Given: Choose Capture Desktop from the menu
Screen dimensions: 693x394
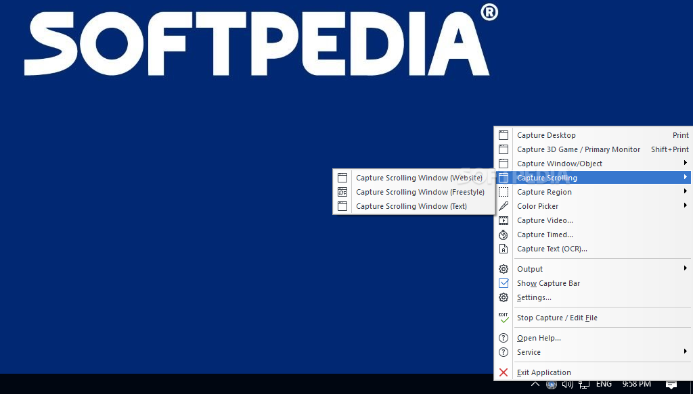Looking at the screenshot, I should 593,135.
